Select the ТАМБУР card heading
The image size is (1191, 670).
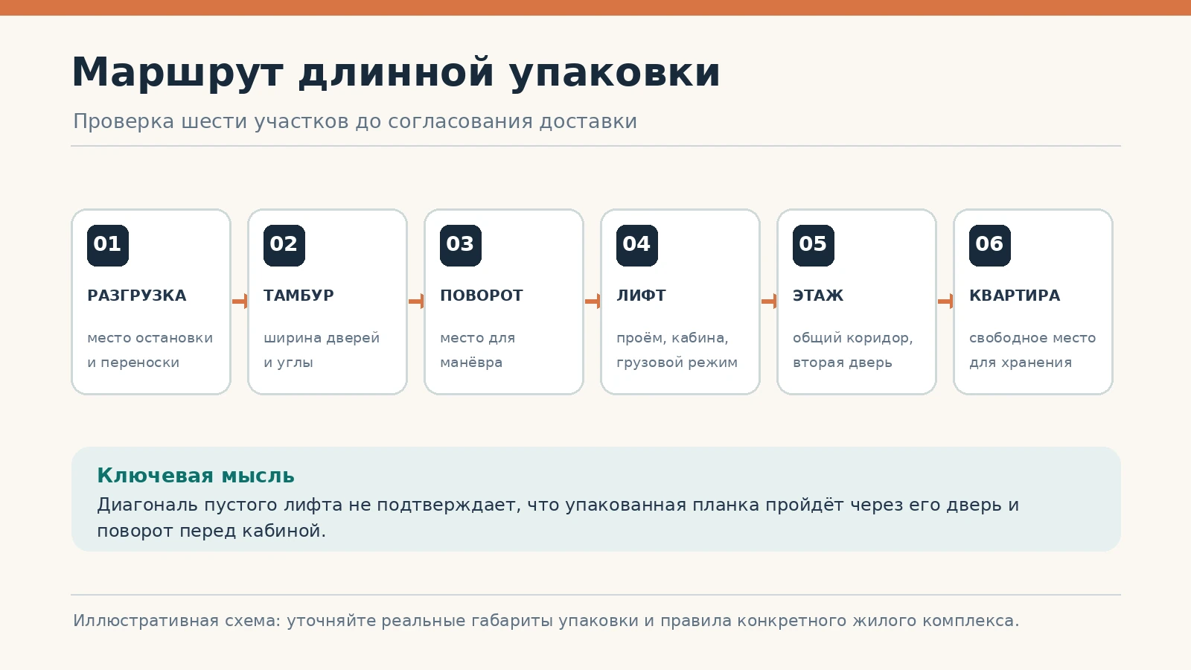298,296
